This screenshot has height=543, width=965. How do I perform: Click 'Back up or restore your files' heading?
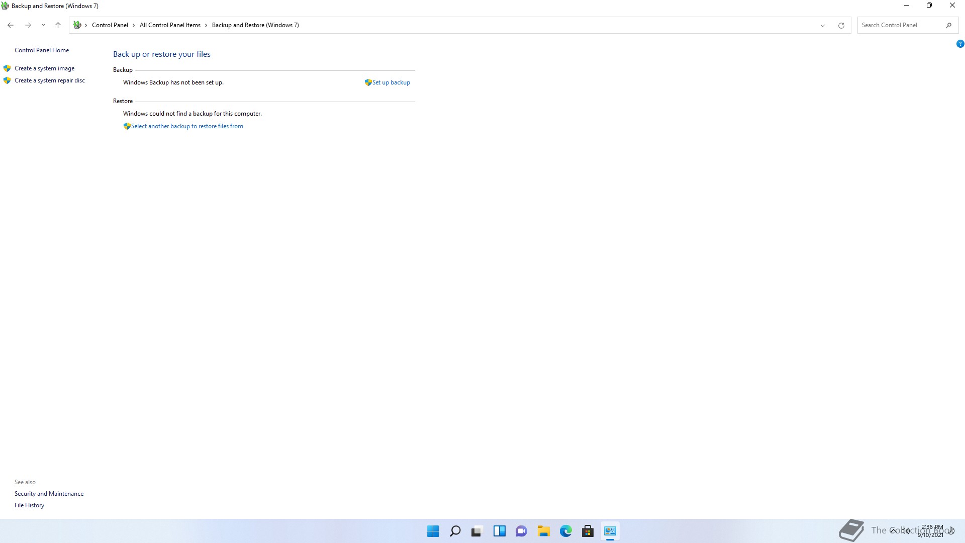(162, 54)
